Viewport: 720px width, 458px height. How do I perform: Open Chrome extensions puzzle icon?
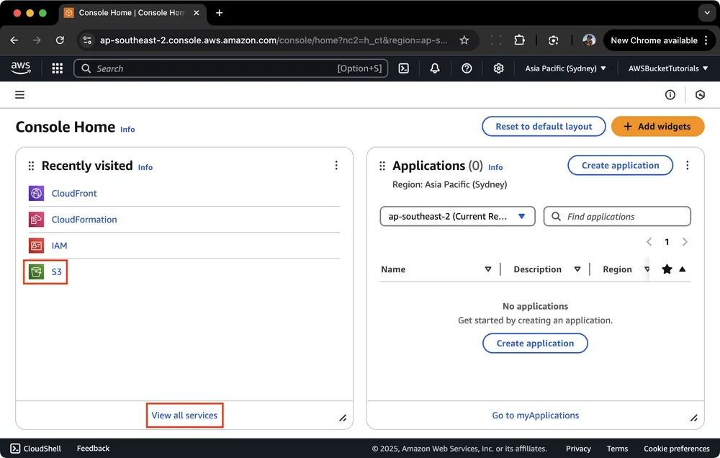519,40
